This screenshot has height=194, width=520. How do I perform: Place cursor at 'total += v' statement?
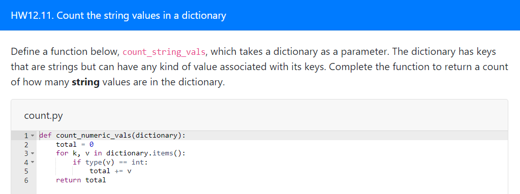point(111,171)
